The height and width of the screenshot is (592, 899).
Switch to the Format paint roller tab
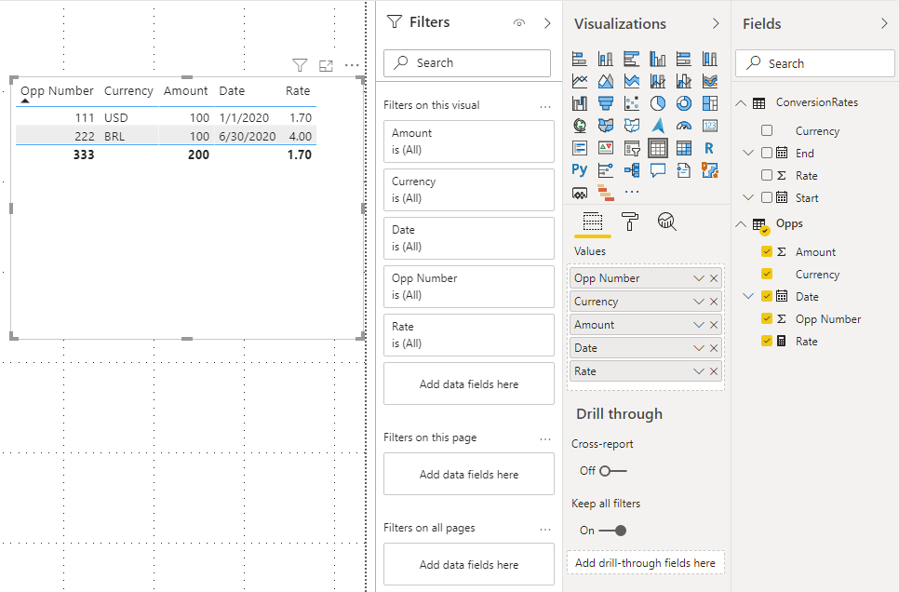coord(629,222)
